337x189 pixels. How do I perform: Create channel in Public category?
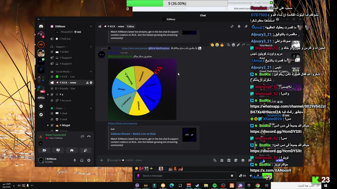click(x=91, y=108)
